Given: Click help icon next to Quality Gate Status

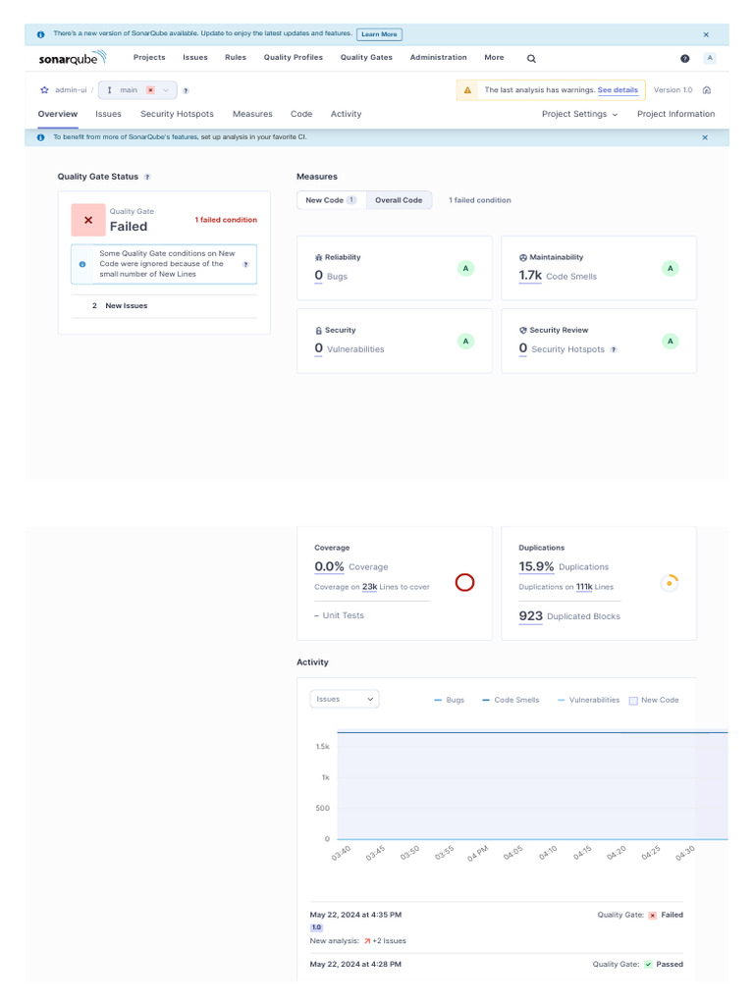Looking at the screenshot, I should tap(147, 177).
